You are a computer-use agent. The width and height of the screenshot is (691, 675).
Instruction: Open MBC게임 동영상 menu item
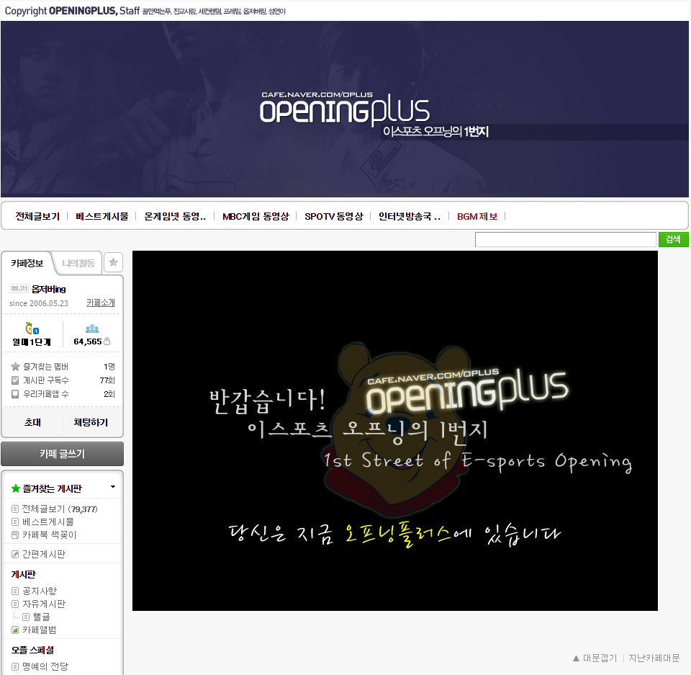[x=256, y=216]
